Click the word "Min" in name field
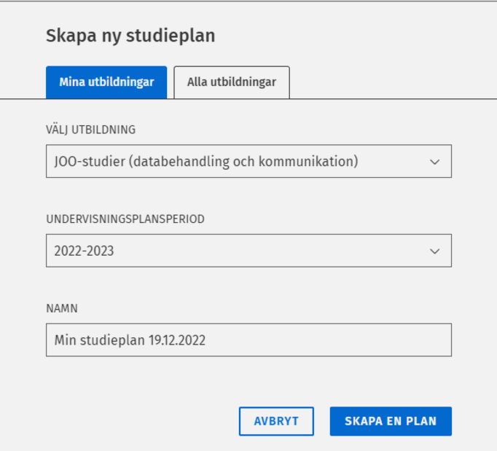The image size is (497, 451). [x=65, y=340]
